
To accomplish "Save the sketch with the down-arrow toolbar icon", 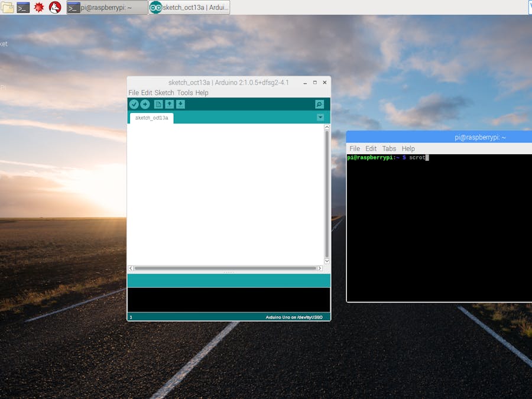I will click(180, 104).
